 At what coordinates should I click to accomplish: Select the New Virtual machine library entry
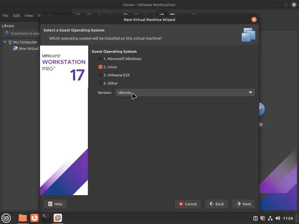26,49
